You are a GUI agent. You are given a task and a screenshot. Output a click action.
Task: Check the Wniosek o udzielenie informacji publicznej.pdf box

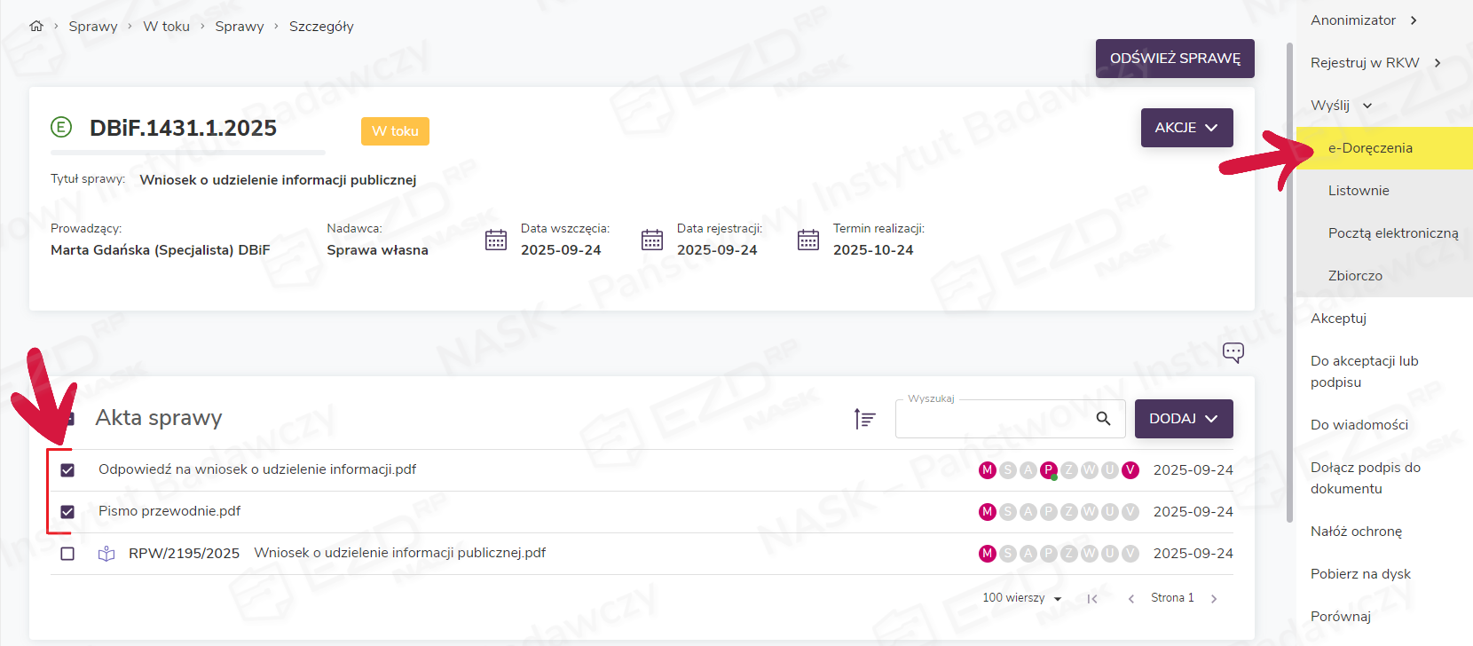click(67, 554)
